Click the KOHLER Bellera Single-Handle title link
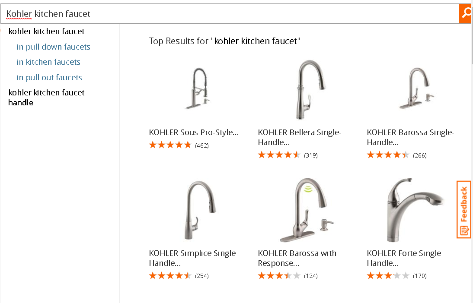This screenshot has height=303, width=473. point(300,137)
